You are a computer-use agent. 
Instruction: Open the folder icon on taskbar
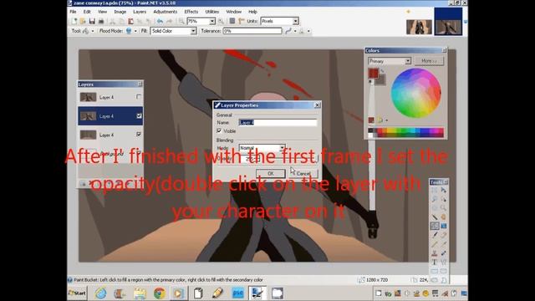(x=140, y=293)
